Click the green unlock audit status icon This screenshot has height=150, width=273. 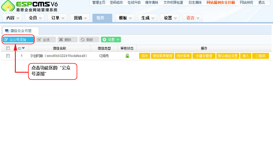point(127,56)
